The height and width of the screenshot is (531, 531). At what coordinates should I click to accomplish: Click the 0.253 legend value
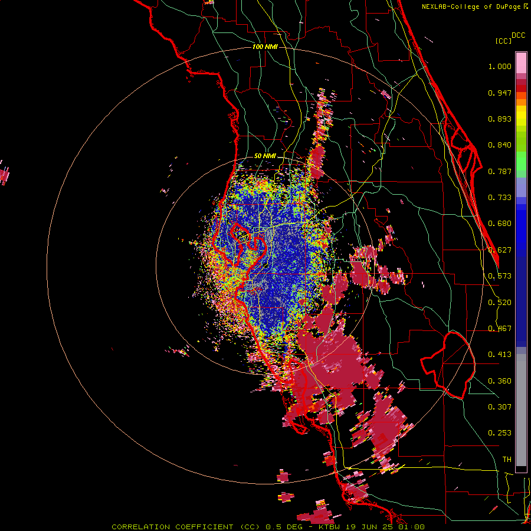pyautogui.click(x=500, y=433)
